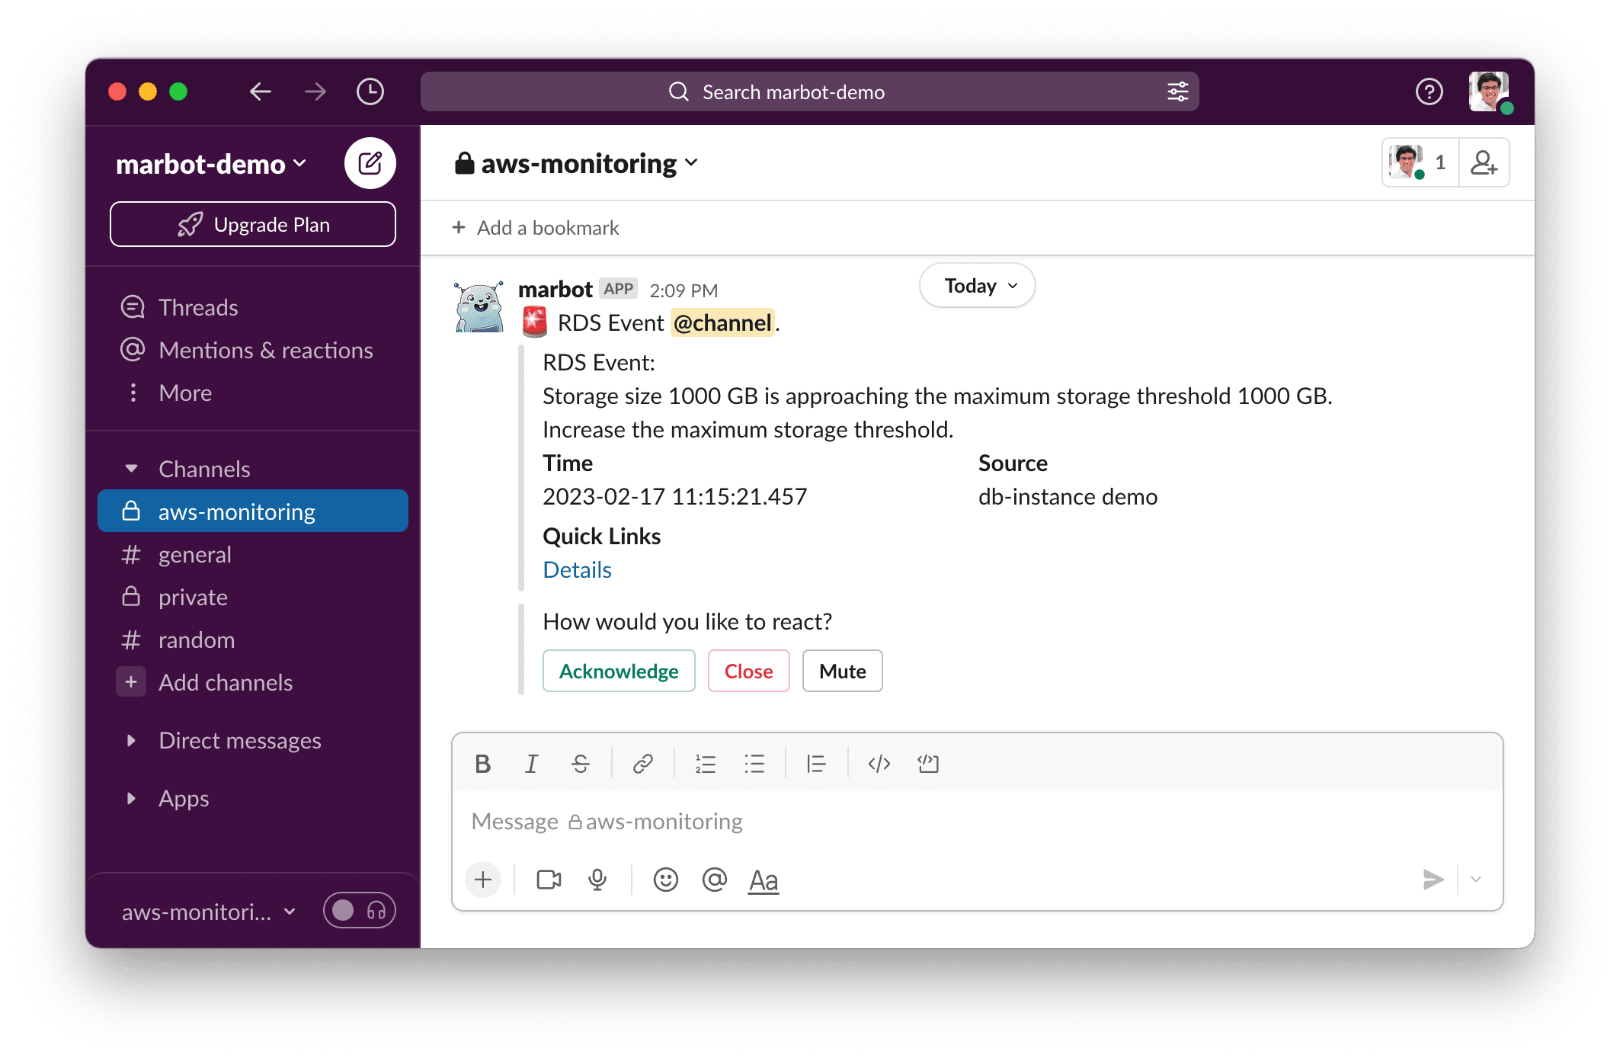This screenshot has width=1620, height=1061.
Task: Record an audio clip with microphone
Action: coord(597,880)
